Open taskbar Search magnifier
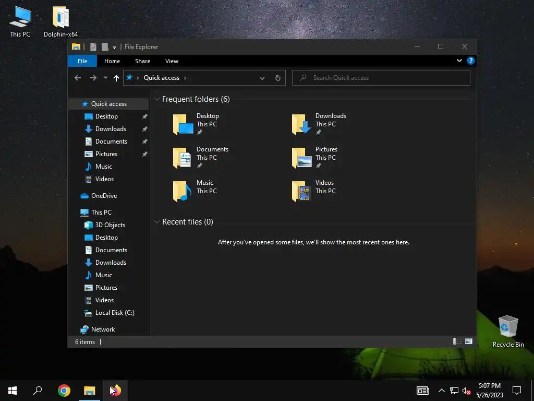The height and width of the screenshot is (401, 534). (x=38, y=391)
